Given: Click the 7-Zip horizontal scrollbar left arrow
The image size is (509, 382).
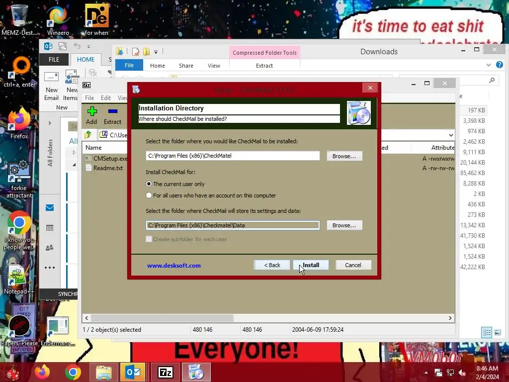Looking at the screenshot, I should [86, 318].
